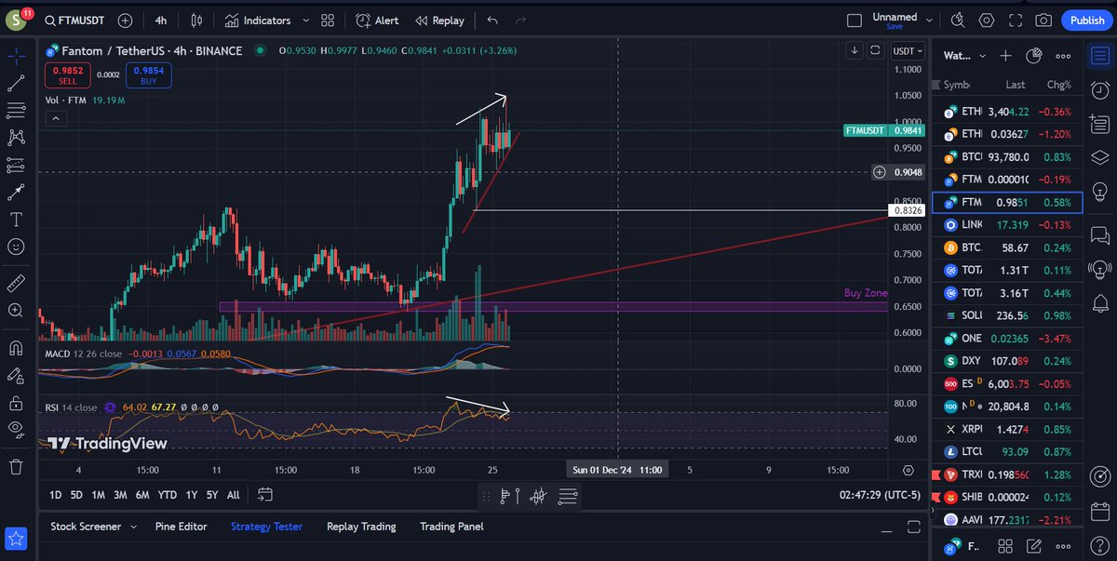
Task: Publish the chart idea
Action: coord(1087,20)
